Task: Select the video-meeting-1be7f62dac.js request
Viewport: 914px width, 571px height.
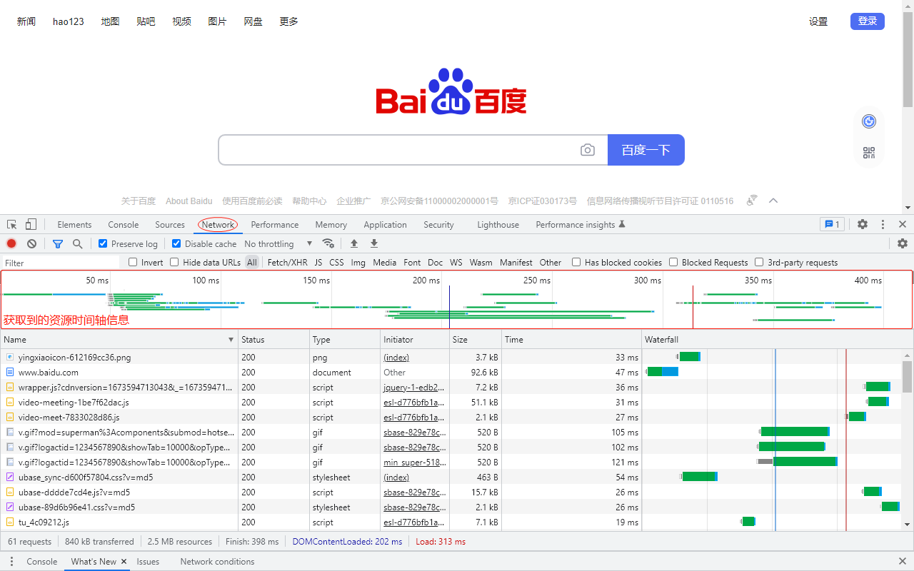Action: point(321,402)
